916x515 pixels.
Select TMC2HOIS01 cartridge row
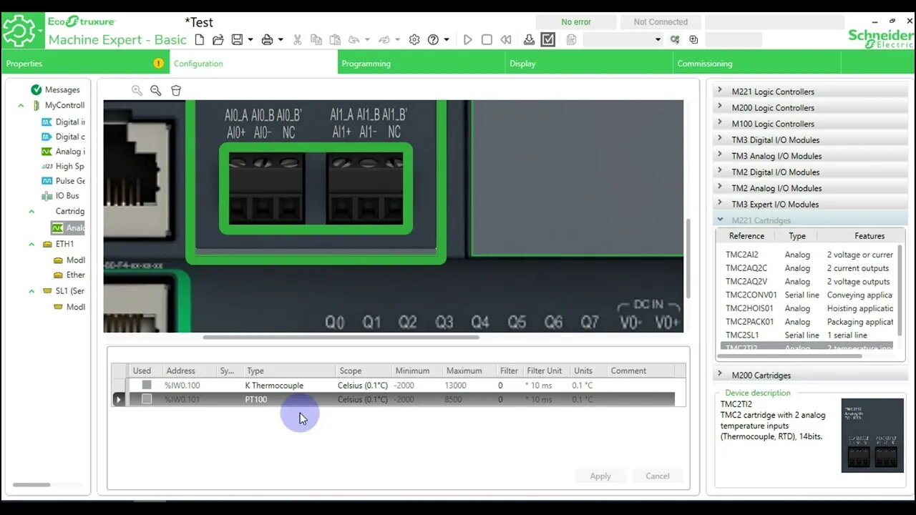809,308
